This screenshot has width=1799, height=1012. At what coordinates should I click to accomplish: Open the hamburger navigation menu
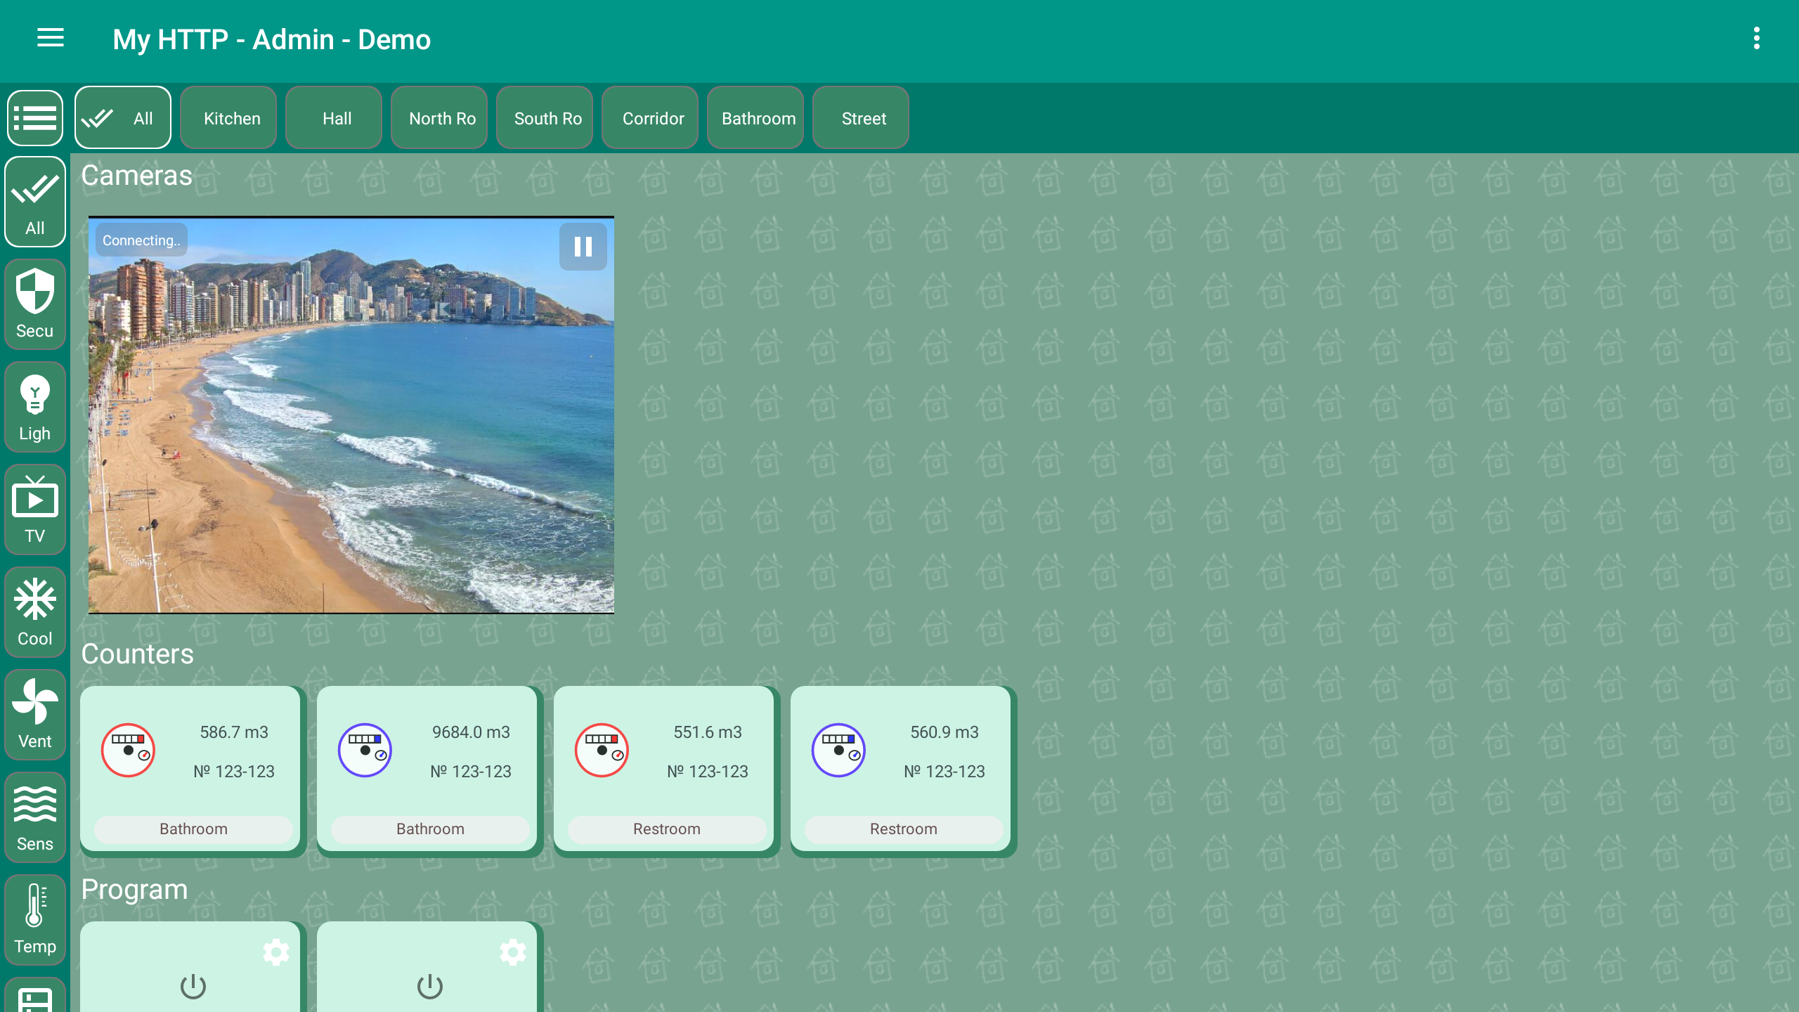click(50, 38)
